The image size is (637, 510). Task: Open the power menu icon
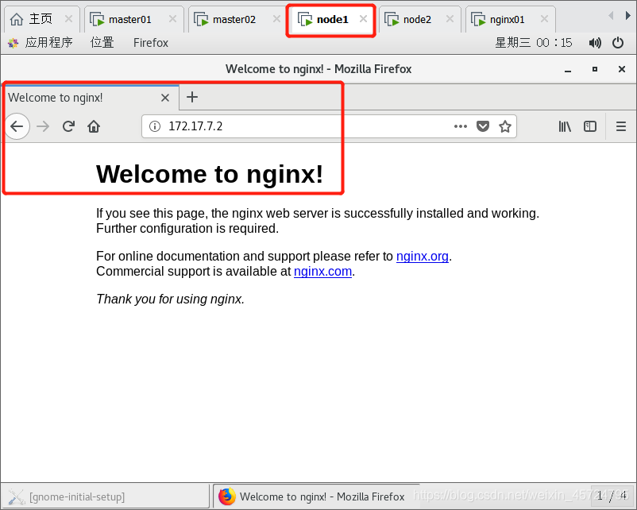[x=618, y=43]
